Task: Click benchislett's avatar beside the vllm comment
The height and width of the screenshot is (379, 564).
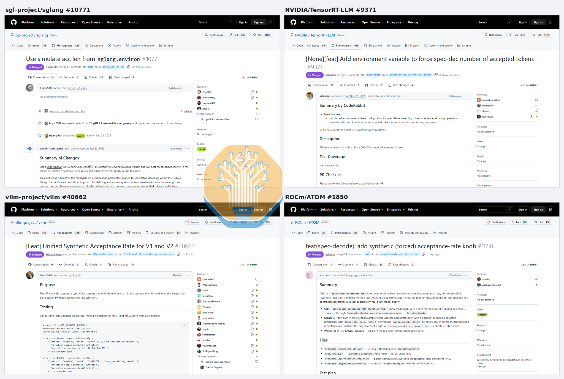Action: click(30, 275)
